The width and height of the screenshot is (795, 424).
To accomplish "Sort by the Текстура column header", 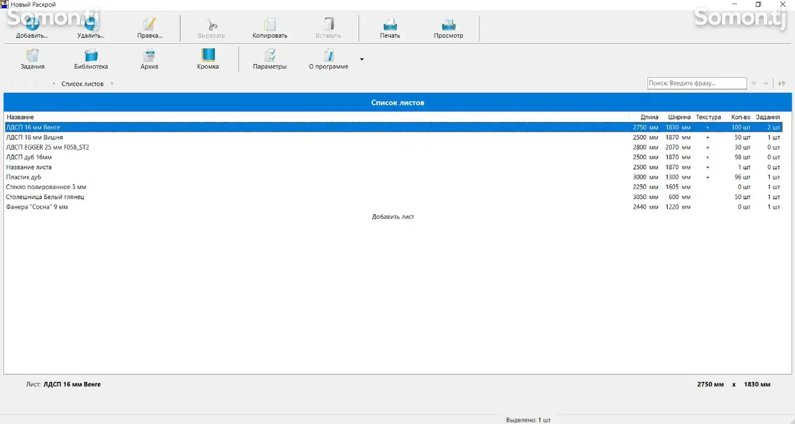I will (709, 117).
